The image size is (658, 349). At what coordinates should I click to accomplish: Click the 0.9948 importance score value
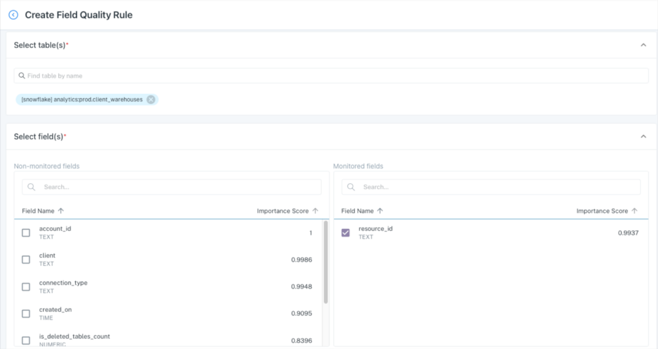point(302,287)
